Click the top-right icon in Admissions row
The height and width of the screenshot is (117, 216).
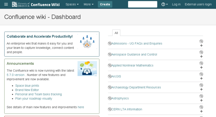pyautogui.click(x=201, y=41)
